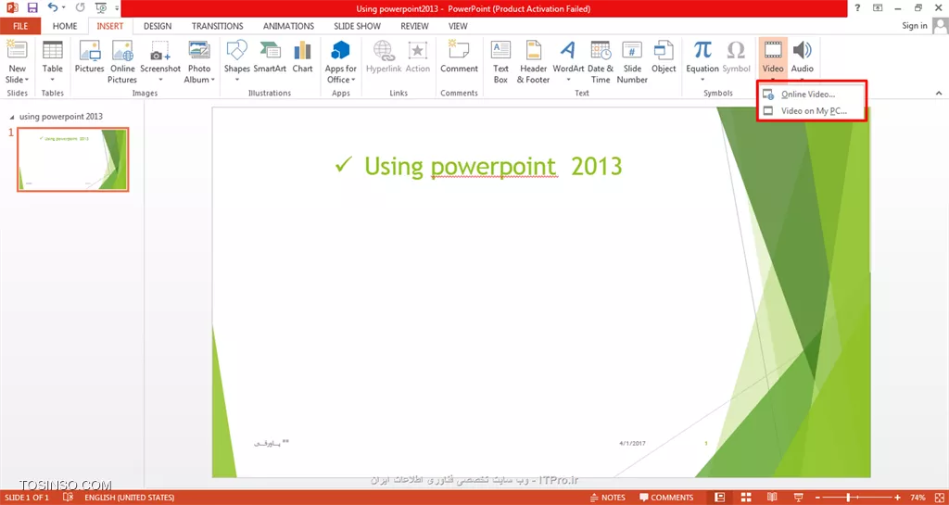Image resolution: width=949 pixels, height=505 pixels.
Task: Choose Video on My PC... from menu
Action: pyautogui.click(x=812, y=110)
